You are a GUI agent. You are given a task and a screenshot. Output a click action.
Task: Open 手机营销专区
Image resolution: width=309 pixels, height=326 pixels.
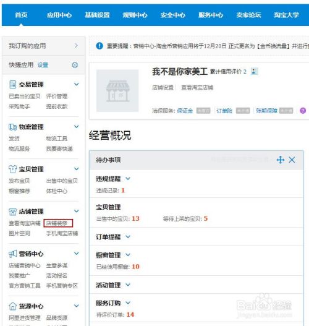click(x=62, y=286)
